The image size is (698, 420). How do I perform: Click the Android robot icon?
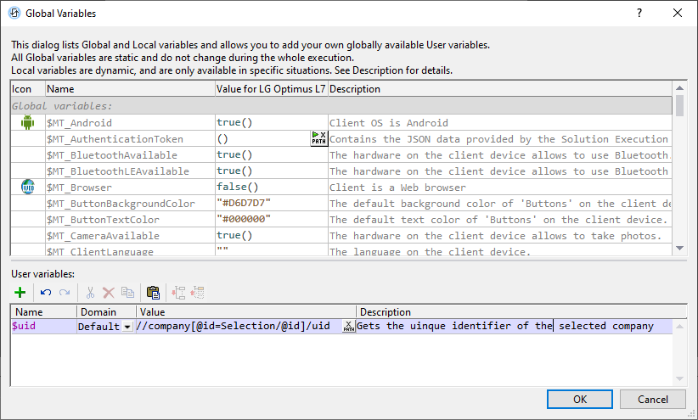pyautogui.click(x=27, y=123)
